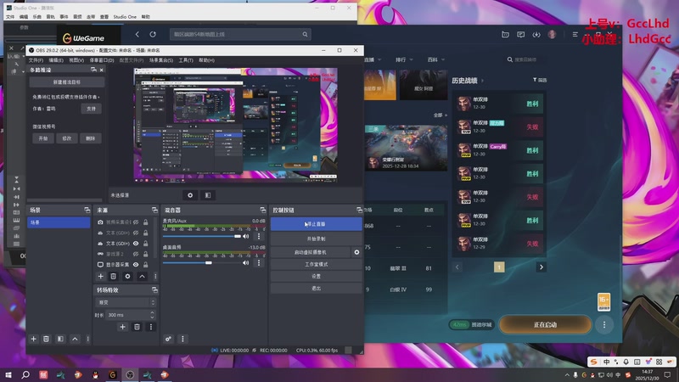This screenshot has width=679, height=382.
Task: Open OBS 停靠窗口(D) menu
Action: pos(102,60)
